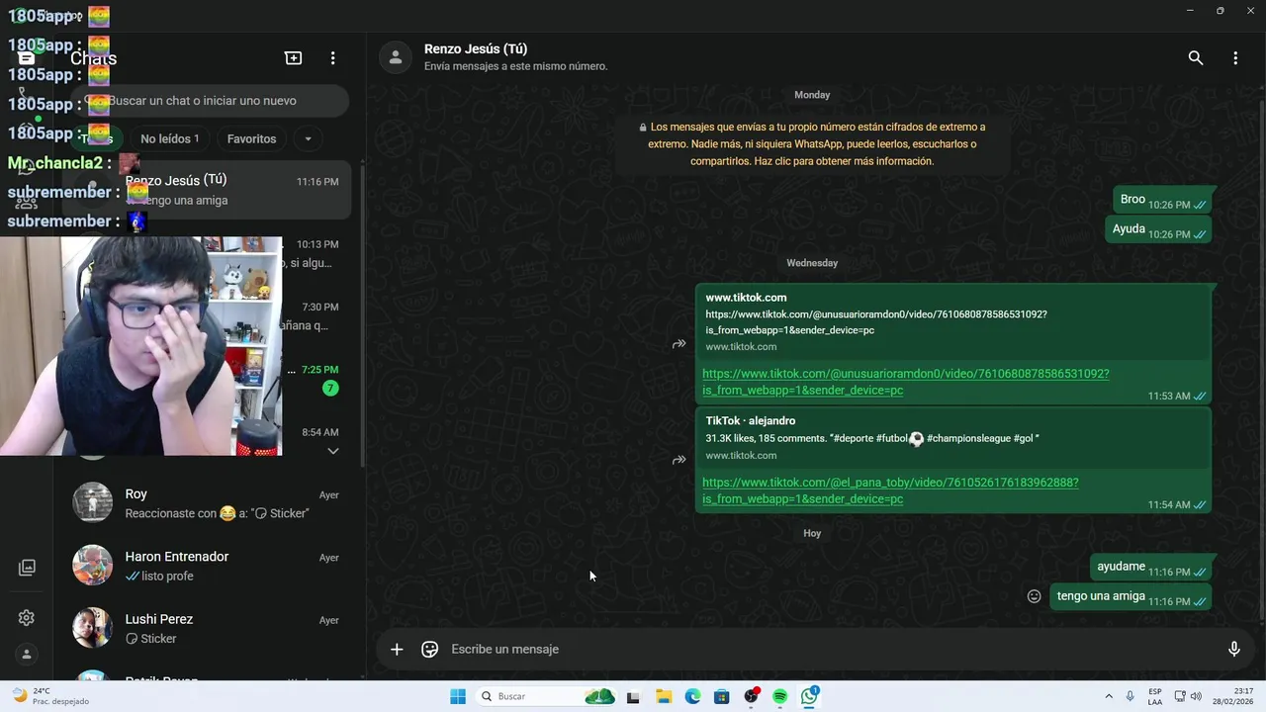
Task: Open the Renzo Jesús (Tú) chat
Action: (208, 189)
